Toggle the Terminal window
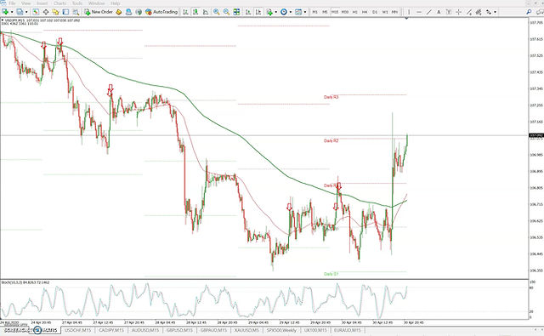The image size is (544, 336). [x=65, y=12]
